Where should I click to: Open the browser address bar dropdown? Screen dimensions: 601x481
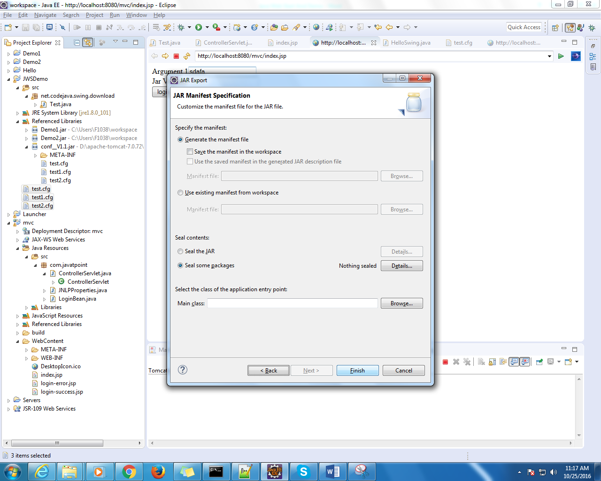549,56
